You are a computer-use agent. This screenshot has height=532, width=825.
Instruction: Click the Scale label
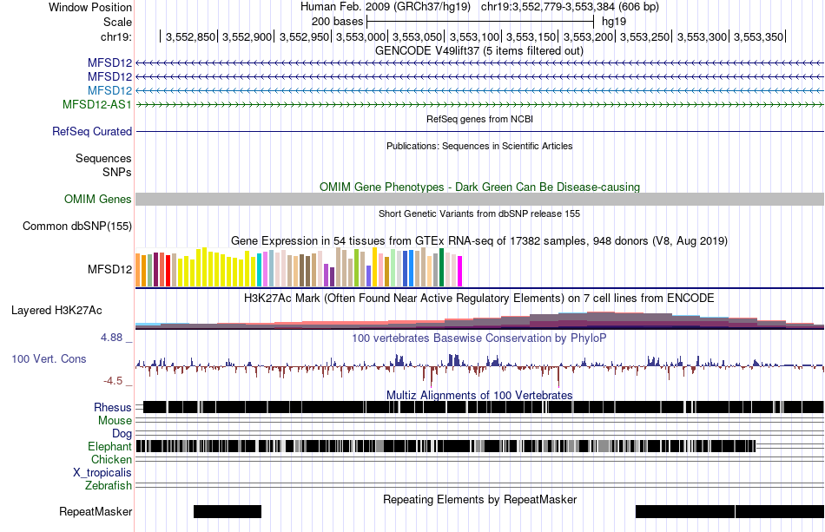coord(117,22)
